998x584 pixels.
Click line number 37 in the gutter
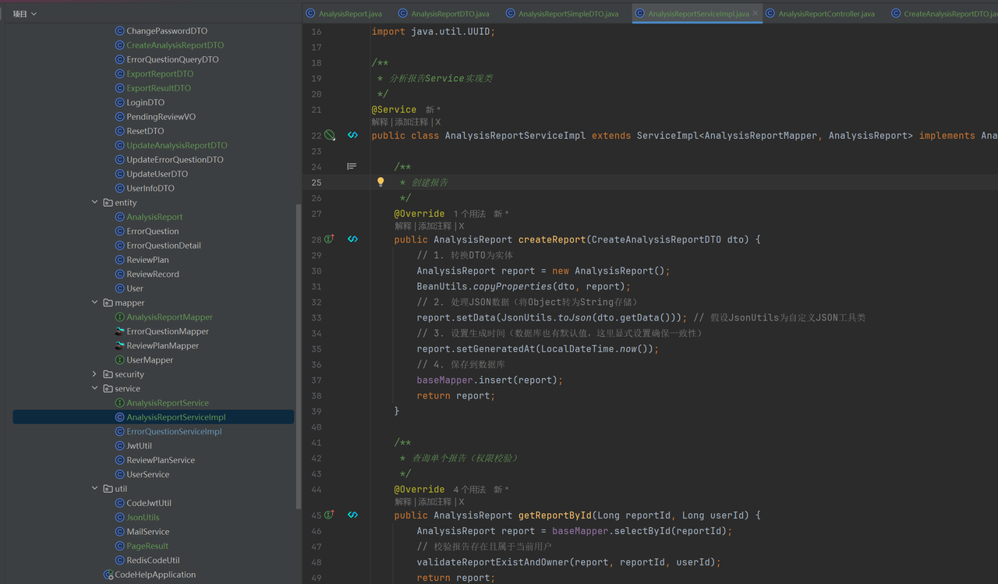point(316,380)
